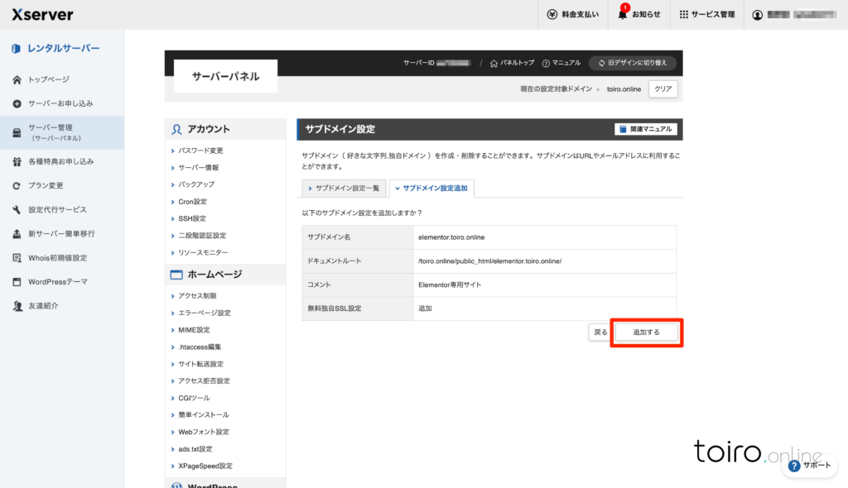
Task: Select サブドメイン設定追加 tab
Action: pyautogui.click(x=431, y=189)
